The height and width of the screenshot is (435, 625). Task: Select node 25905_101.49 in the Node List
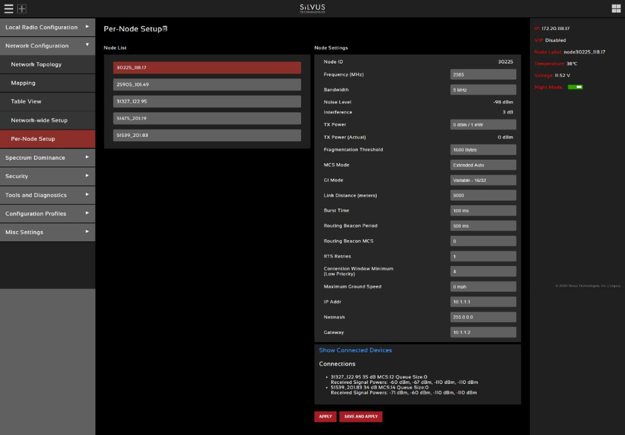(x=206, y=84)
